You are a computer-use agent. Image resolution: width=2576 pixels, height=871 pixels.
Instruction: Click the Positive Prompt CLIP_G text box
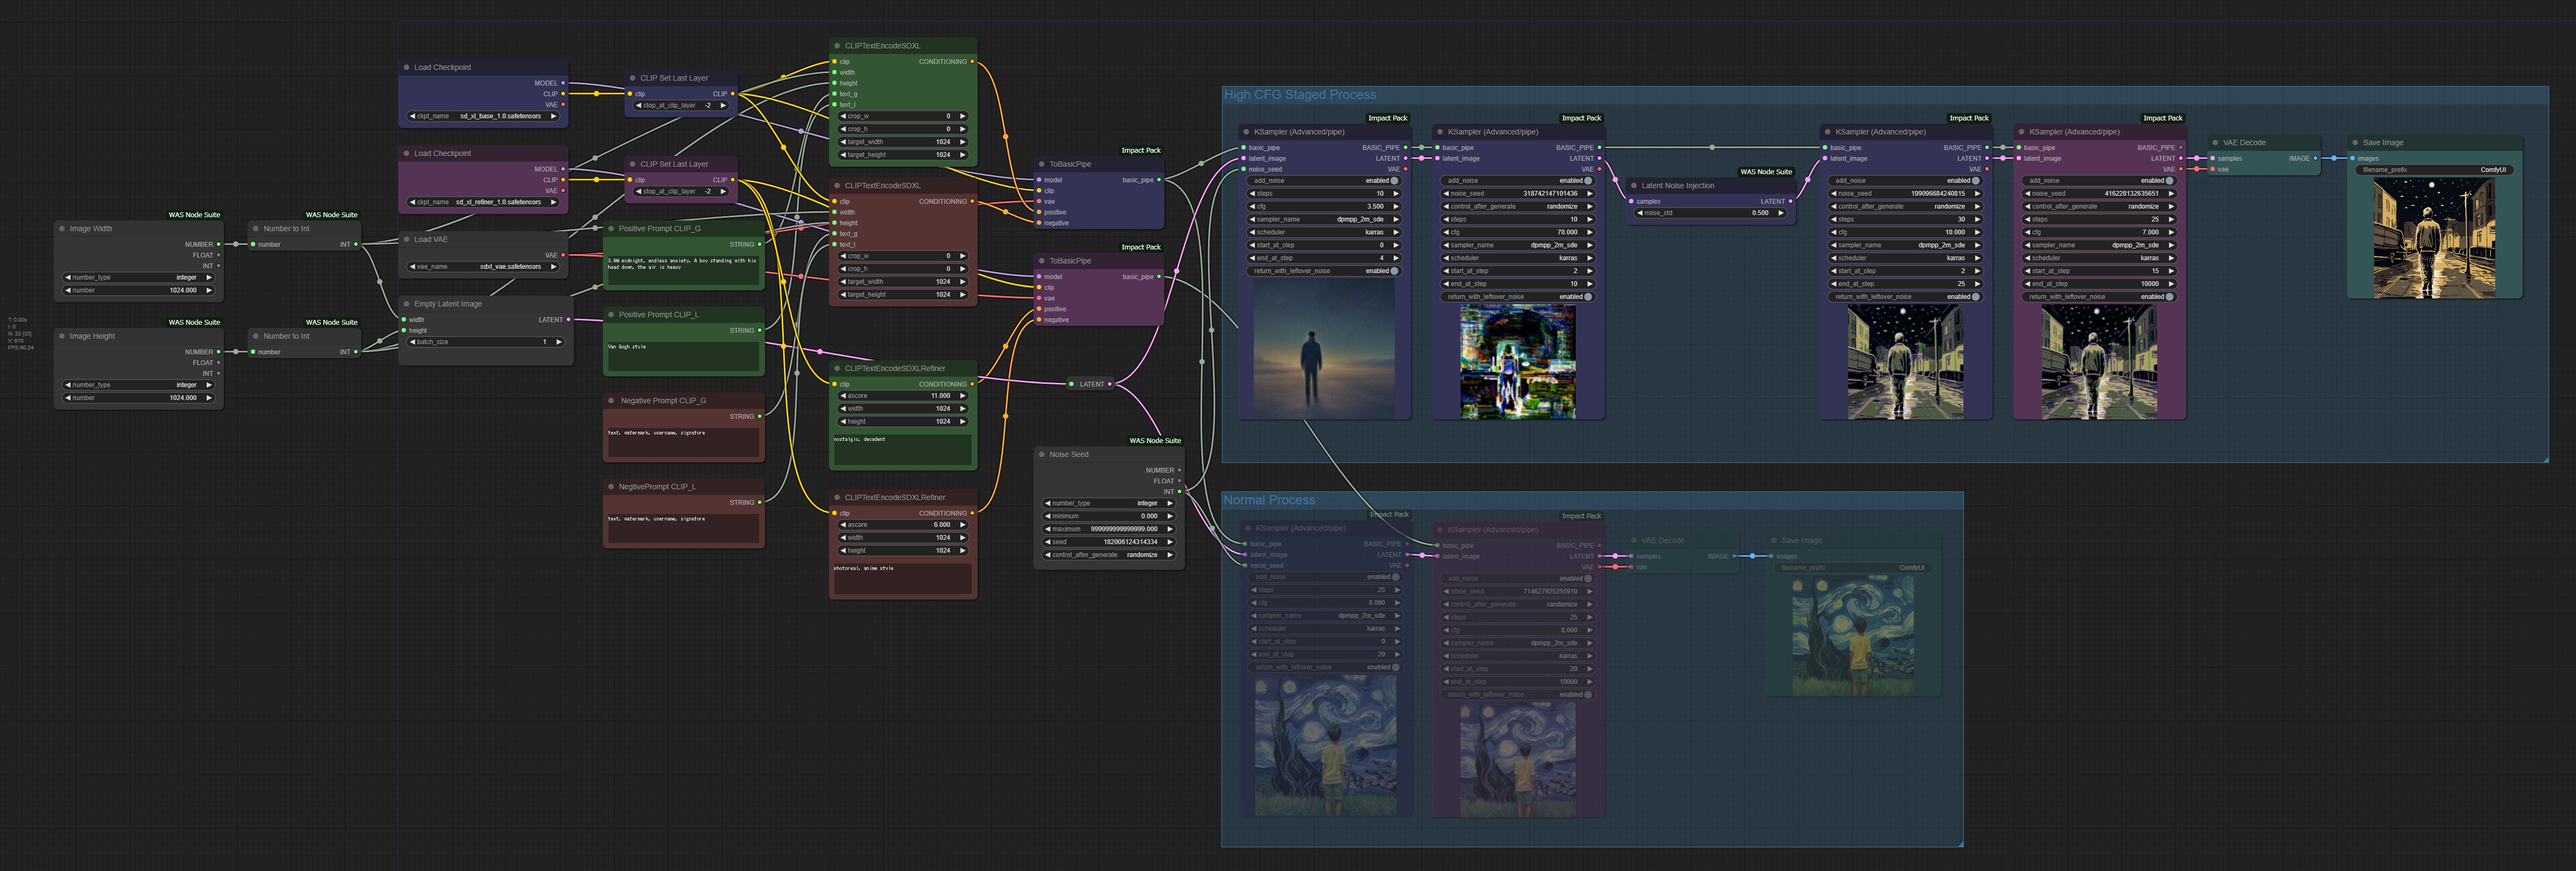click(x=683, y=269)
